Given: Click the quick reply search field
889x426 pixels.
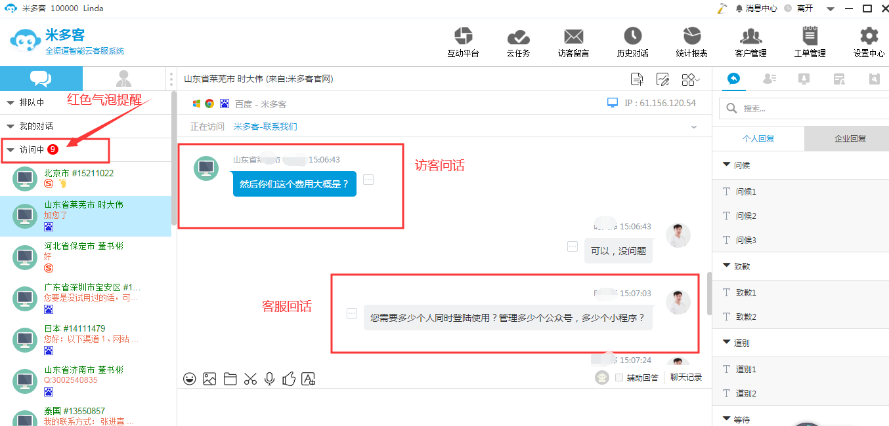Looking at the screenshot, I should click(804, 108).
